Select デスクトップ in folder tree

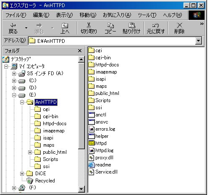pos(21,59)
